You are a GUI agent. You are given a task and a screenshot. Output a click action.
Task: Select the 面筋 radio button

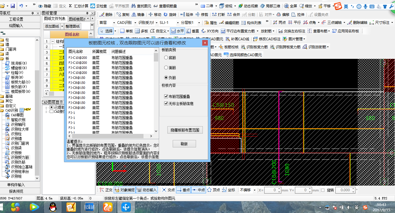(x=166, y=68)
